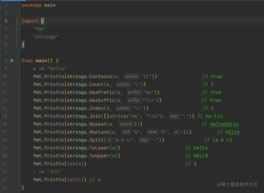264x193 pixels.
Task: Collapse func main fold marker
Action: (20, 61)
